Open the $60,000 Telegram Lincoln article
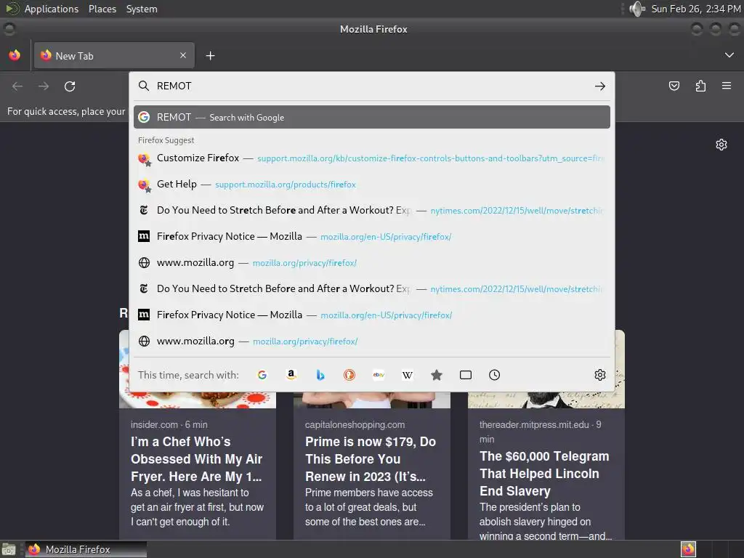 click(x=544, y=474)
